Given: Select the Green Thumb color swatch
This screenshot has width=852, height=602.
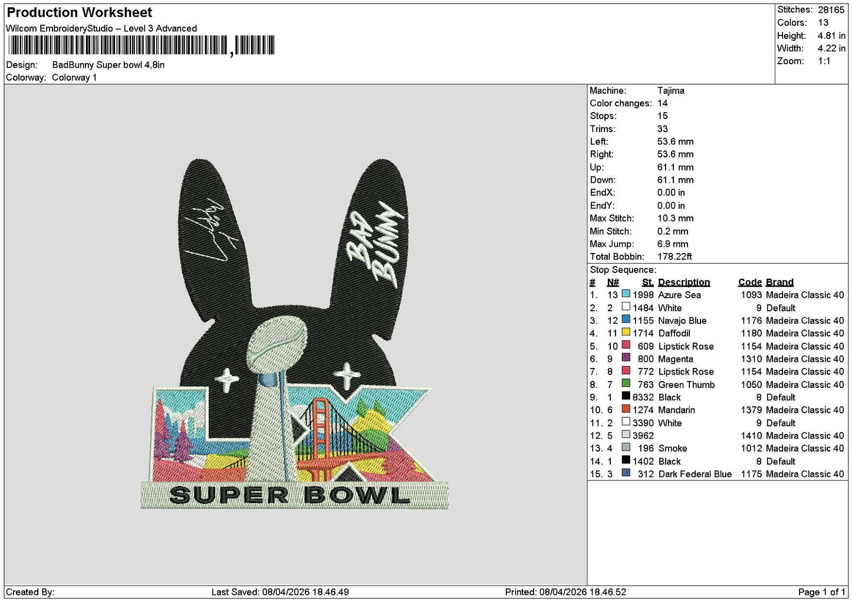Looking at the screenshot, I should click(x=626, y=384).
